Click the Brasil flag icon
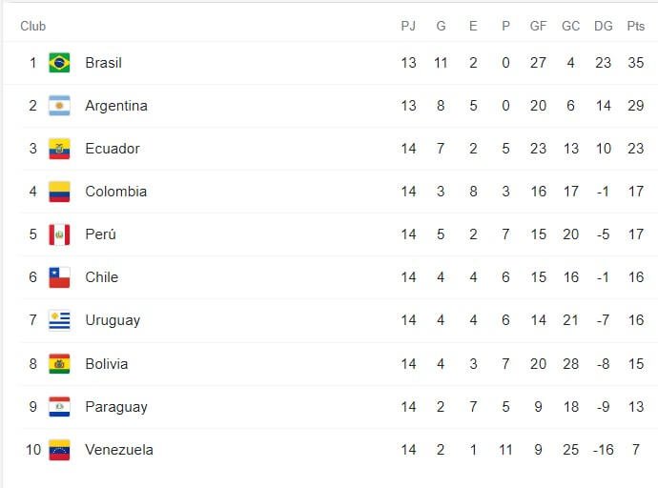 coord(59,63)
